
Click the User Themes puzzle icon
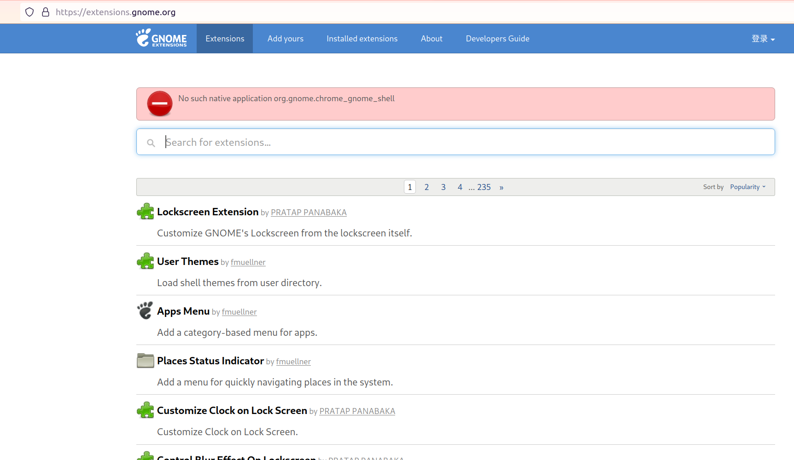click(146, 261)
